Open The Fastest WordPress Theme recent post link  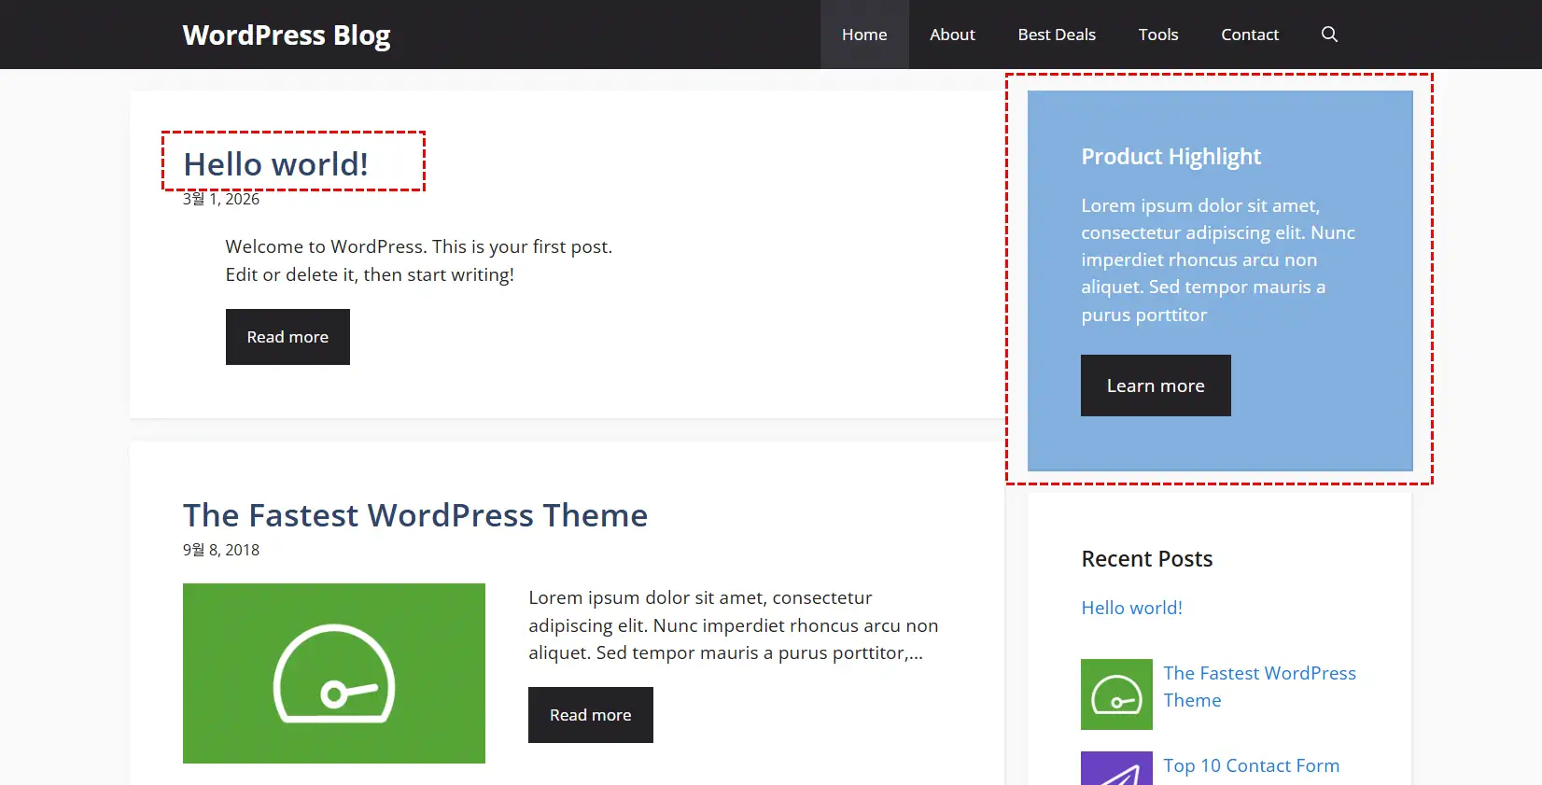[1259, 687]
